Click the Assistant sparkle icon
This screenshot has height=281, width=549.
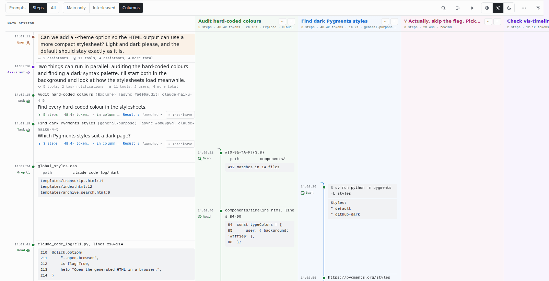[28, 73]
